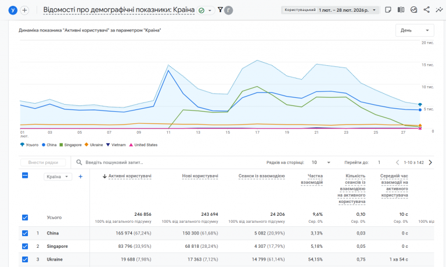Click the Вивести рядки button

point(42,163)
